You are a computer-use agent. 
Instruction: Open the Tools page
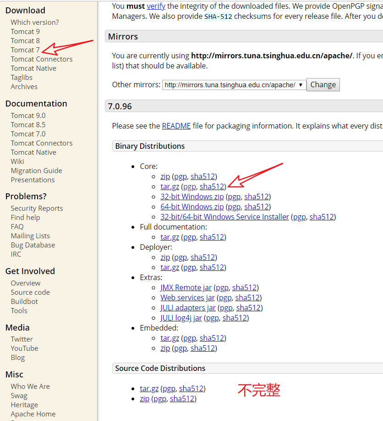[x=19, y=311]
